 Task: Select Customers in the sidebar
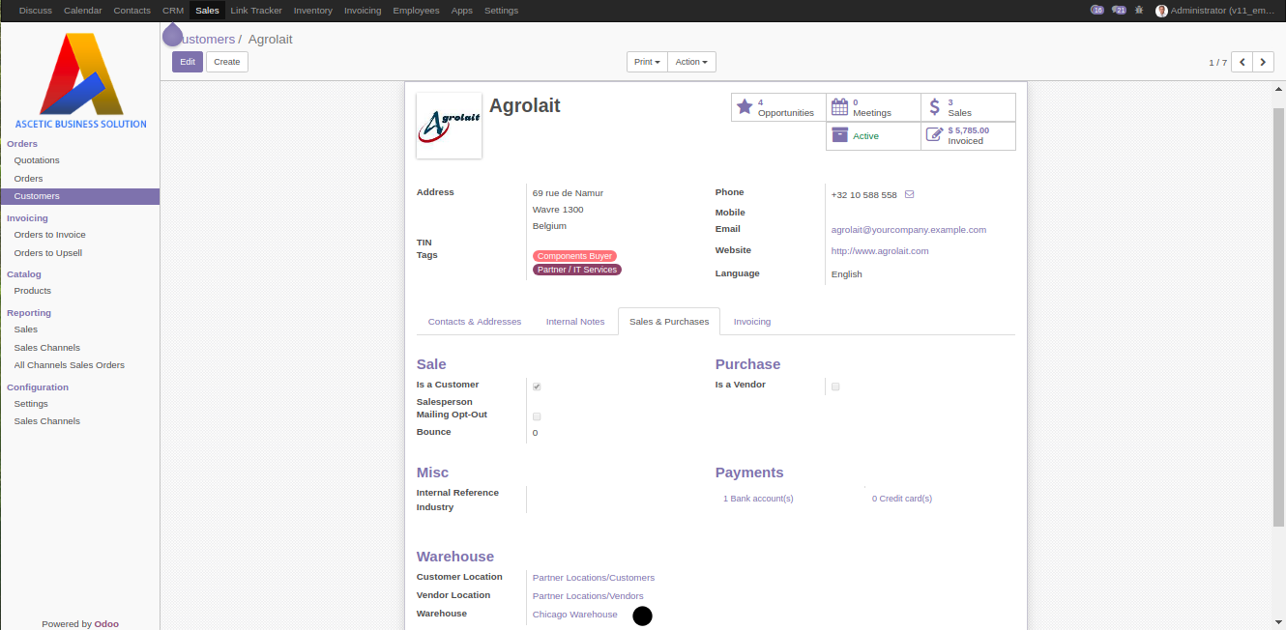[79, 196]
